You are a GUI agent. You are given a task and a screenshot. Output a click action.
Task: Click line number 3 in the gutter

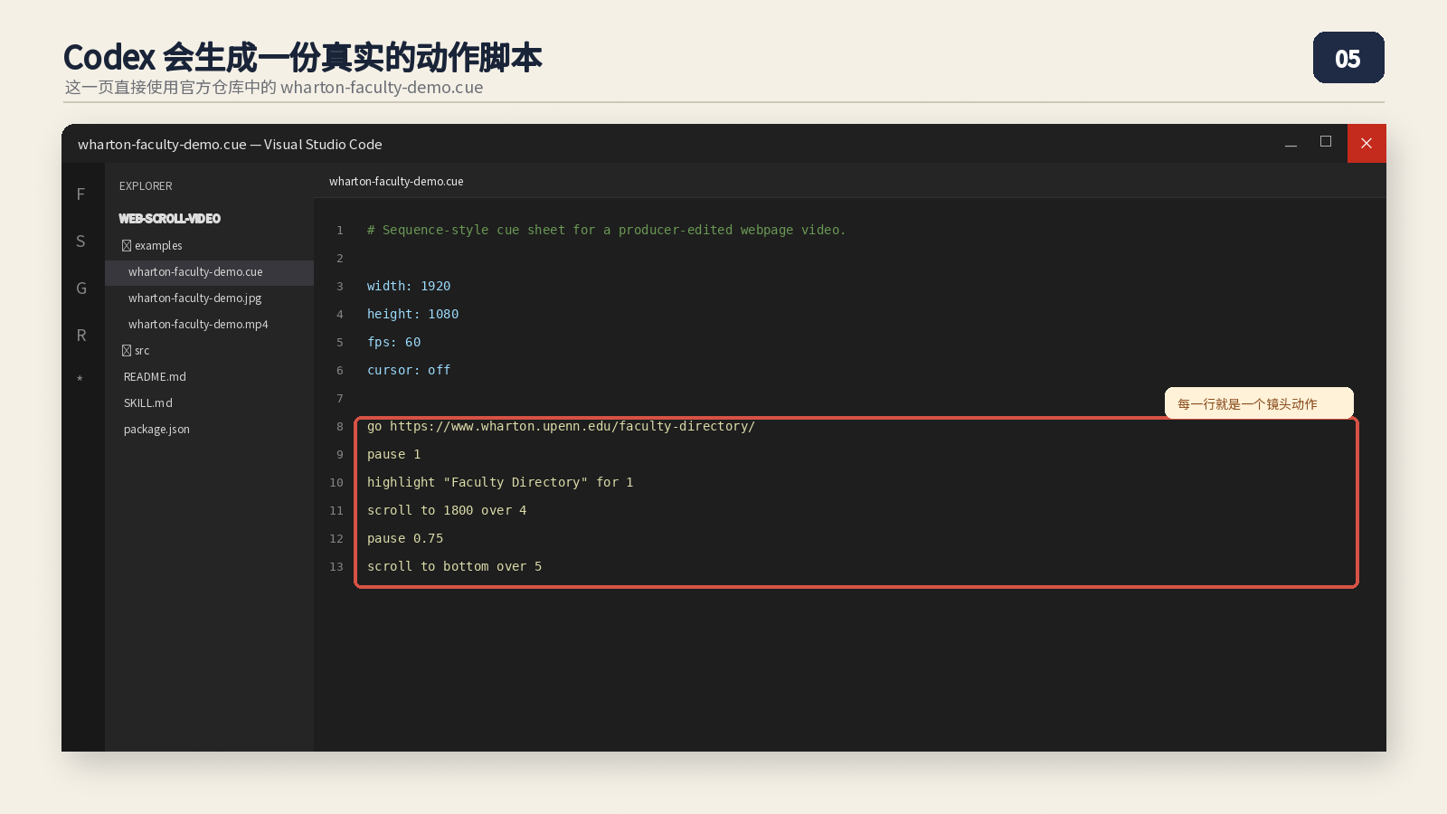(340, 287)
